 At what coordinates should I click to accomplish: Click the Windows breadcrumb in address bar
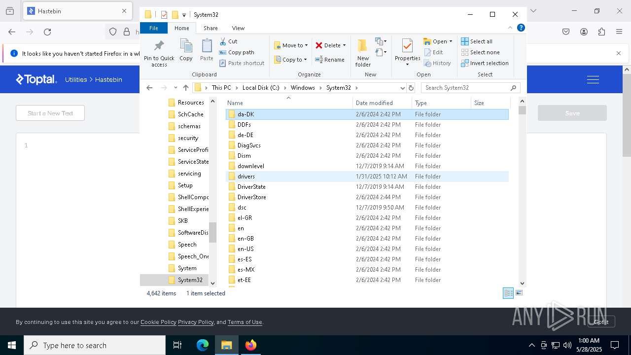303,88
